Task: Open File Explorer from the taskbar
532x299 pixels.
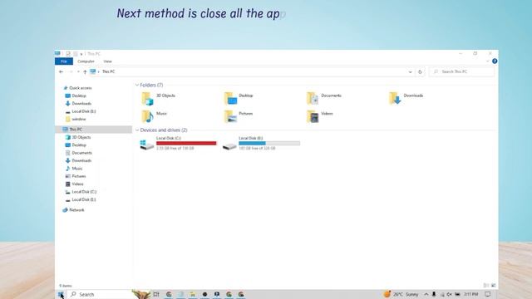Action: 192,294
